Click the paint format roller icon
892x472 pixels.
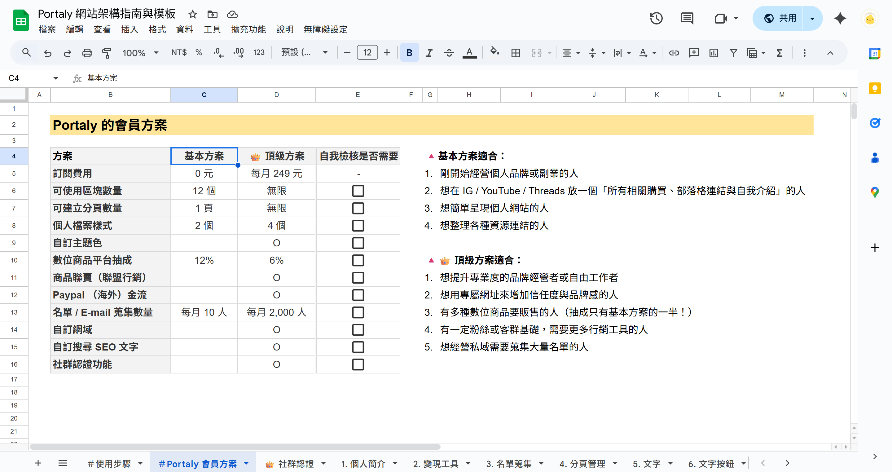(107, 53)
